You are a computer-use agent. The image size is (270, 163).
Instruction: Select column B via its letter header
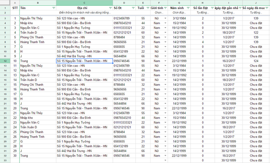point(38,3)
